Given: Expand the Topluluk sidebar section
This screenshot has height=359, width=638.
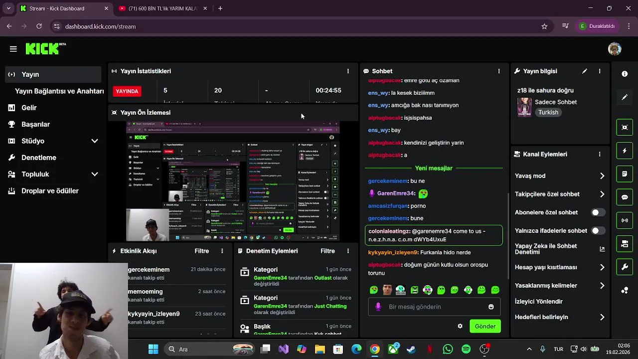Looking at the screenshot, I should pos(95,175).
